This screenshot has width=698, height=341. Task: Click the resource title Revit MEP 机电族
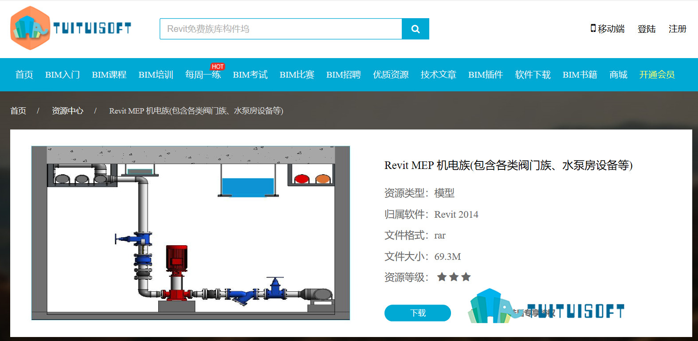508,165
